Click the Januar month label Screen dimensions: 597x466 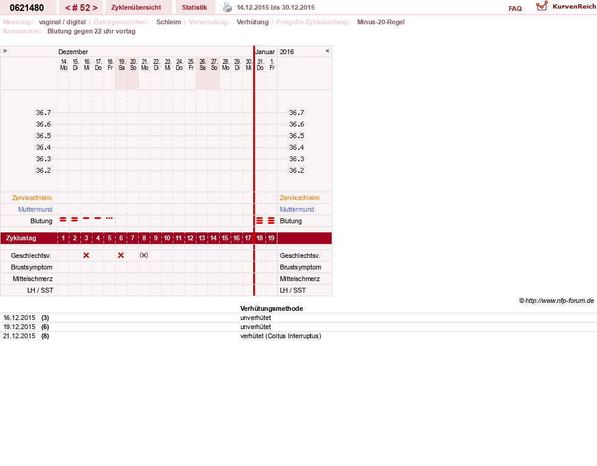coord(265,52)
